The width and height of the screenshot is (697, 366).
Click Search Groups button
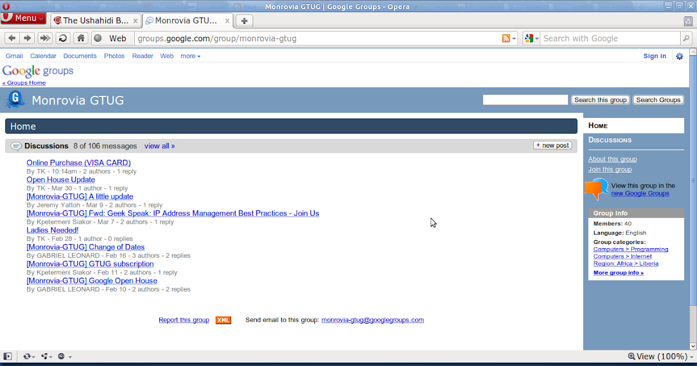point(658,100)
